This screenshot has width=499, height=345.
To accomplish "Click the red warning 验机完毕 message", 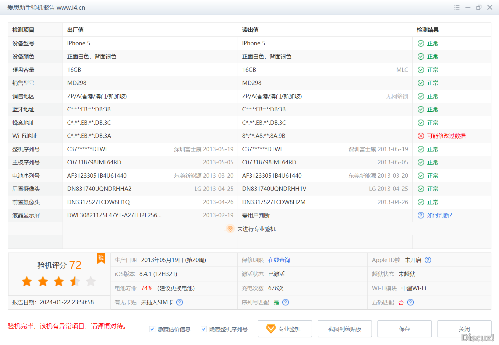I will tap(68, 326).
